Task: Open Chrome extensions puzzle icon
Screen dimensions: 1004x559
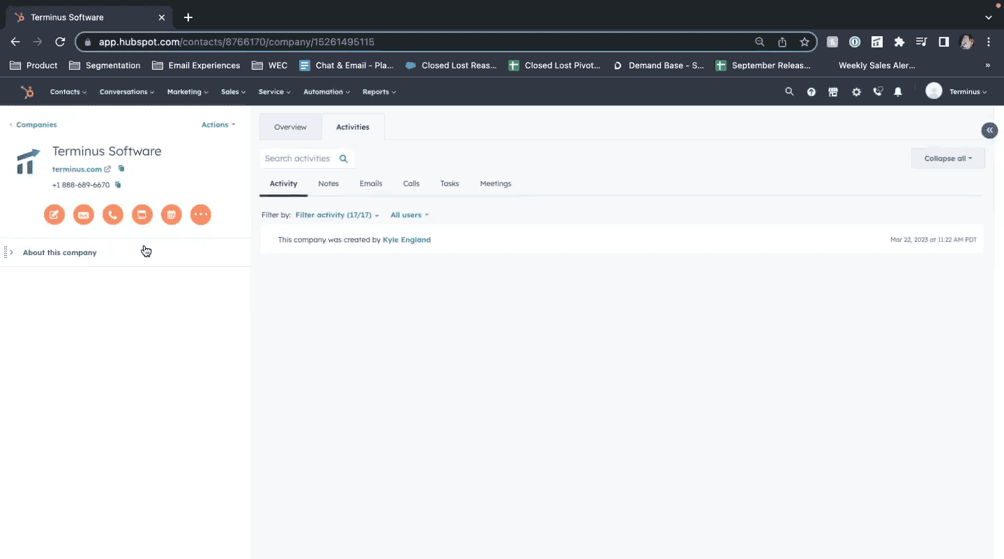Action: (899, 42)
